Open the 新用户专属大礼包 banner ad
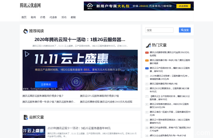Image resolution: width=213 pixels, height=138 pixels. (x=139, y=6)
